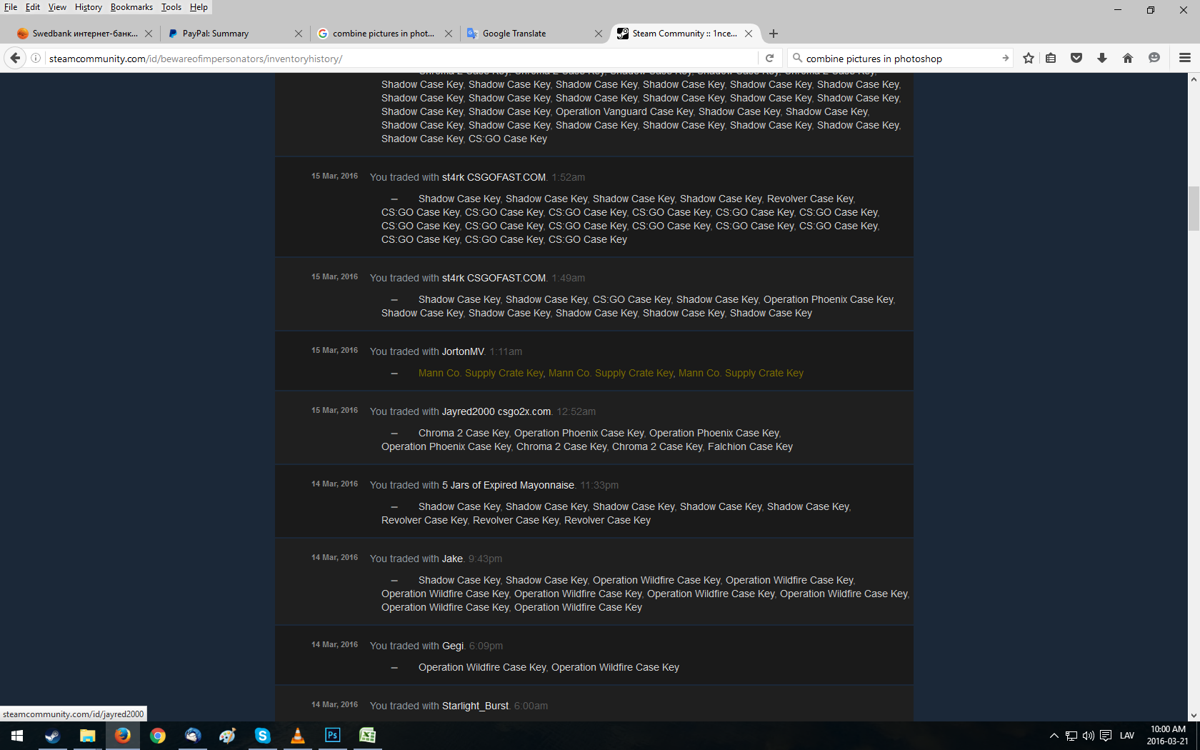The width and height of the screenshot is (1200, 750).
Task: Open the History menu
Action: pyautogui.click(x=89, y=7)
